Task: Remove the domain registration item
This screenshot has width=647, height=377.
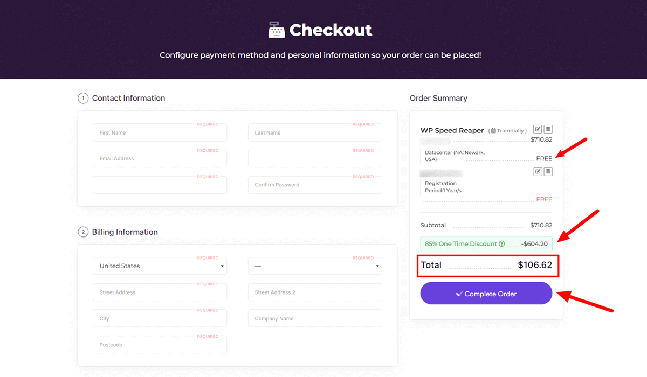Action: tap(548, 172)
